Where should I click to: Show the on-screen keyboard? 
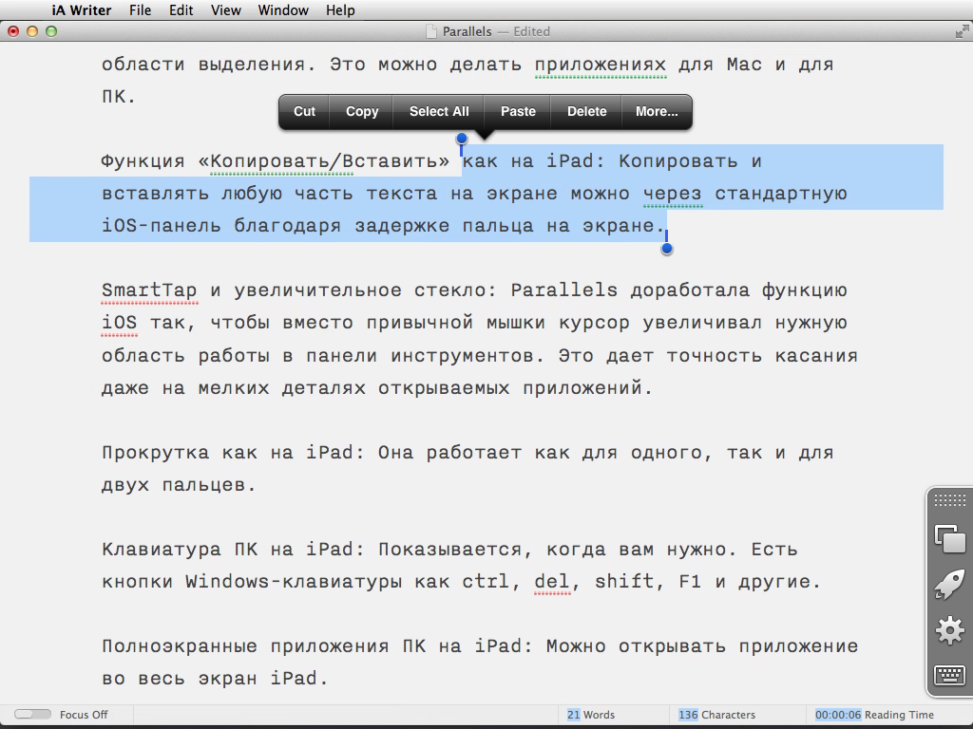pyautogui.click(x=949, y=675)
